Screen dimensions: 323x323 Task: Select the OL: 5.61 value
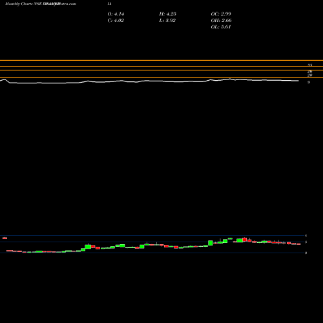[221, 27]
